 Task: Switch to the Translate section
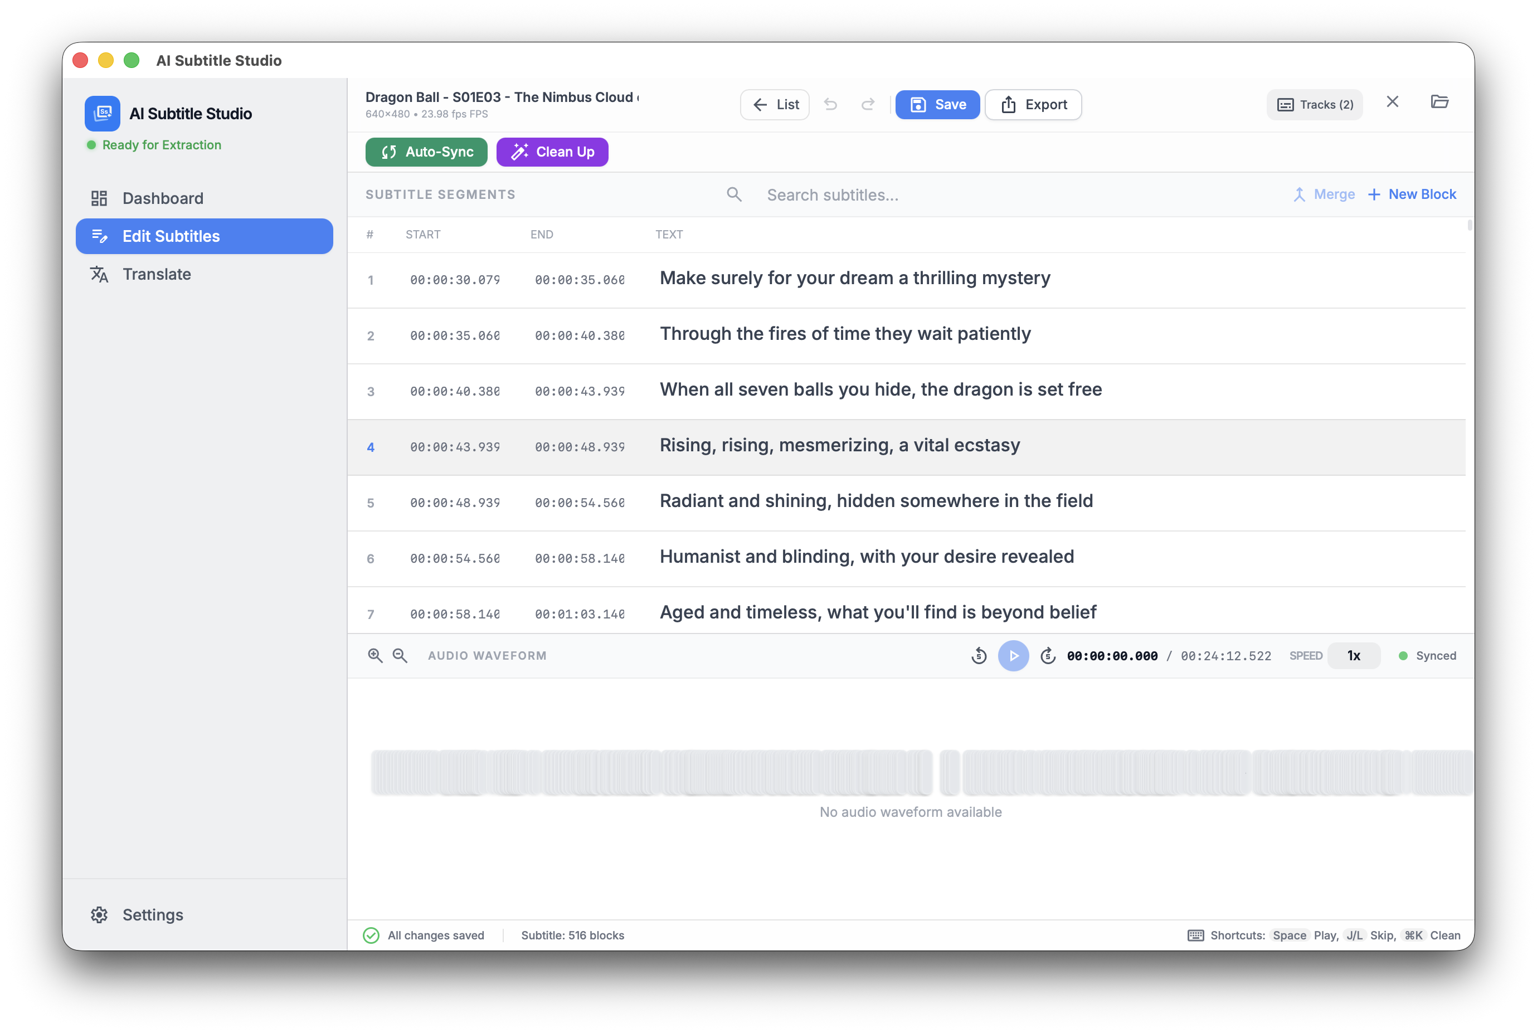(157, 274)
